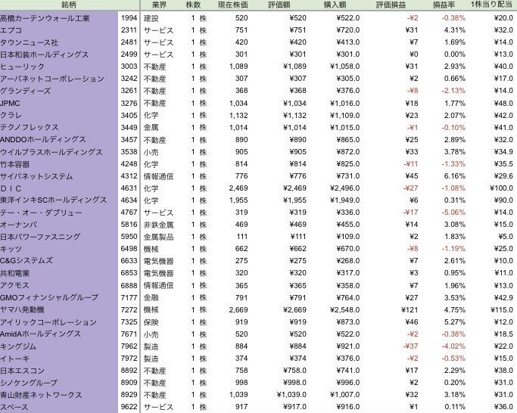Select 東洋インキSCホールディングス cell
The width and height of the screenshot is (517, 413).
[54, 200]
